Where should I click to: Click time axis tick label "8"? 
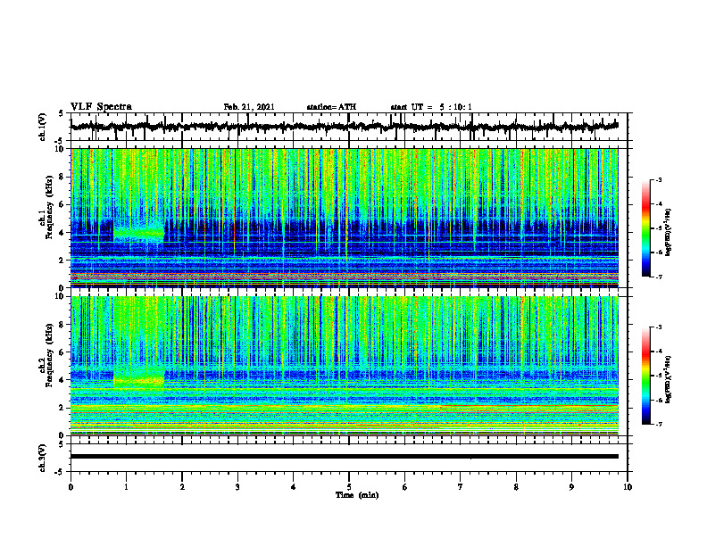(516, 487)
